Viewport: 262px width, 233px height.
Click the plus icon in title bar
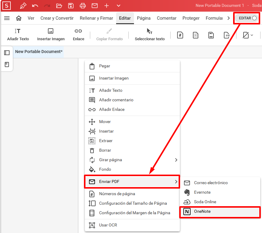pos(107,6)
